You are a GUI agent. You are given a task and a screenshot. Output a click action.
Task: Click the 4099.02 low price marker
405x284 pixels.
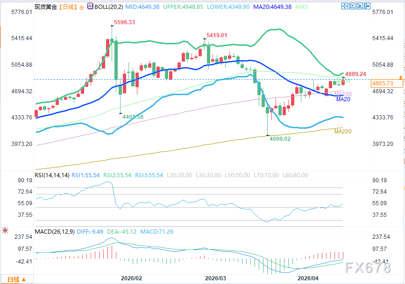[281, 139]
